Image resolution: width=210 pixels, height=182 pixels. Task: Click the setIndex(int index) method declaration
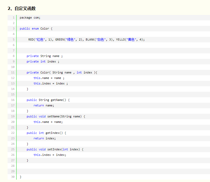55,149
